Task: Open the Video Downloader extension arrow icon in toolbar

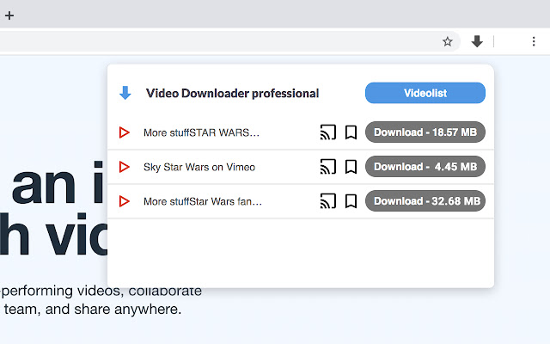Action: [x=477, y=41]
